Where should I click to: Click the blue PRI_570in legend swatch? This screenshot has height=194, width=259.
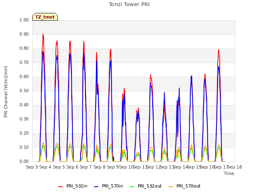click(x=96, y=187)
